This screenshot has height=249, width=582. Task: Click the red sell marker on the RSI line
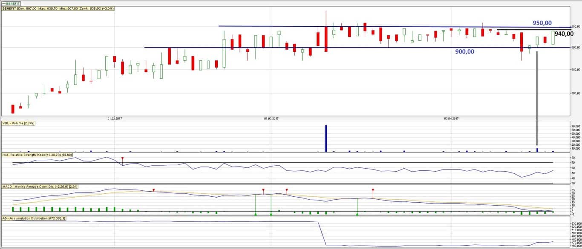click(x=123, y=159)
